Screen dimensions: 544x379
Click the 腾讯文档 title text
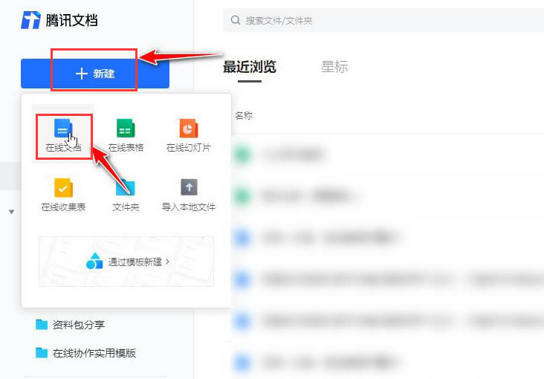tap(71, 20)
